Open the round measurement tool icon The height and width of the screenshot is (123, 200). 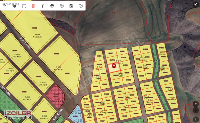62,6
